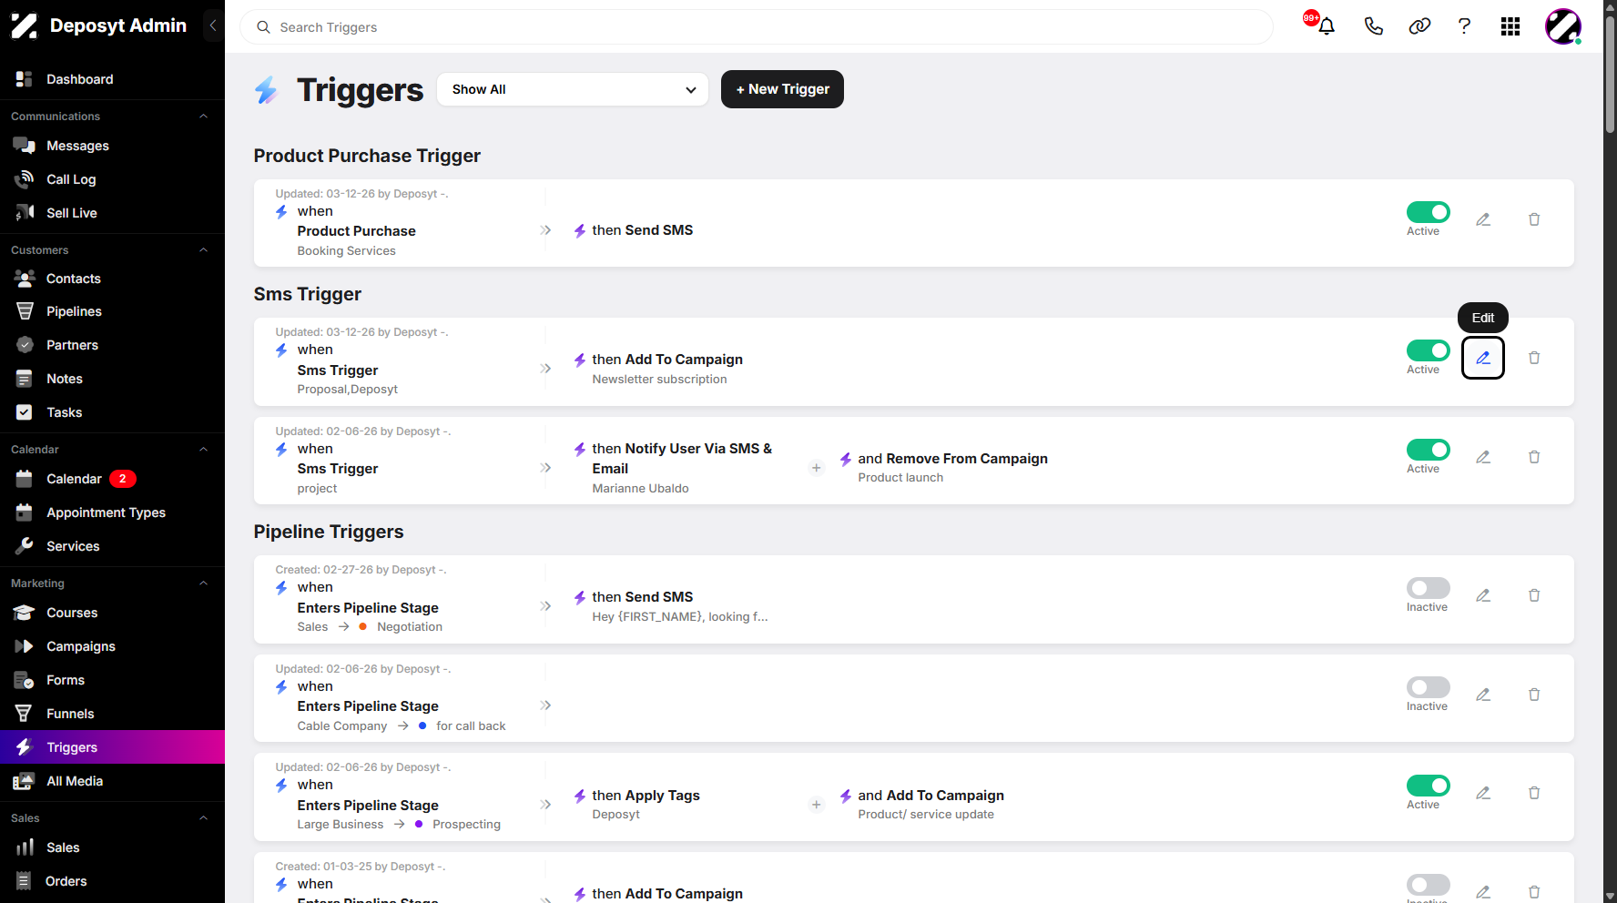Collapse the Customers sidebar section
This screenshot has width=1617, height=903.
203,250
